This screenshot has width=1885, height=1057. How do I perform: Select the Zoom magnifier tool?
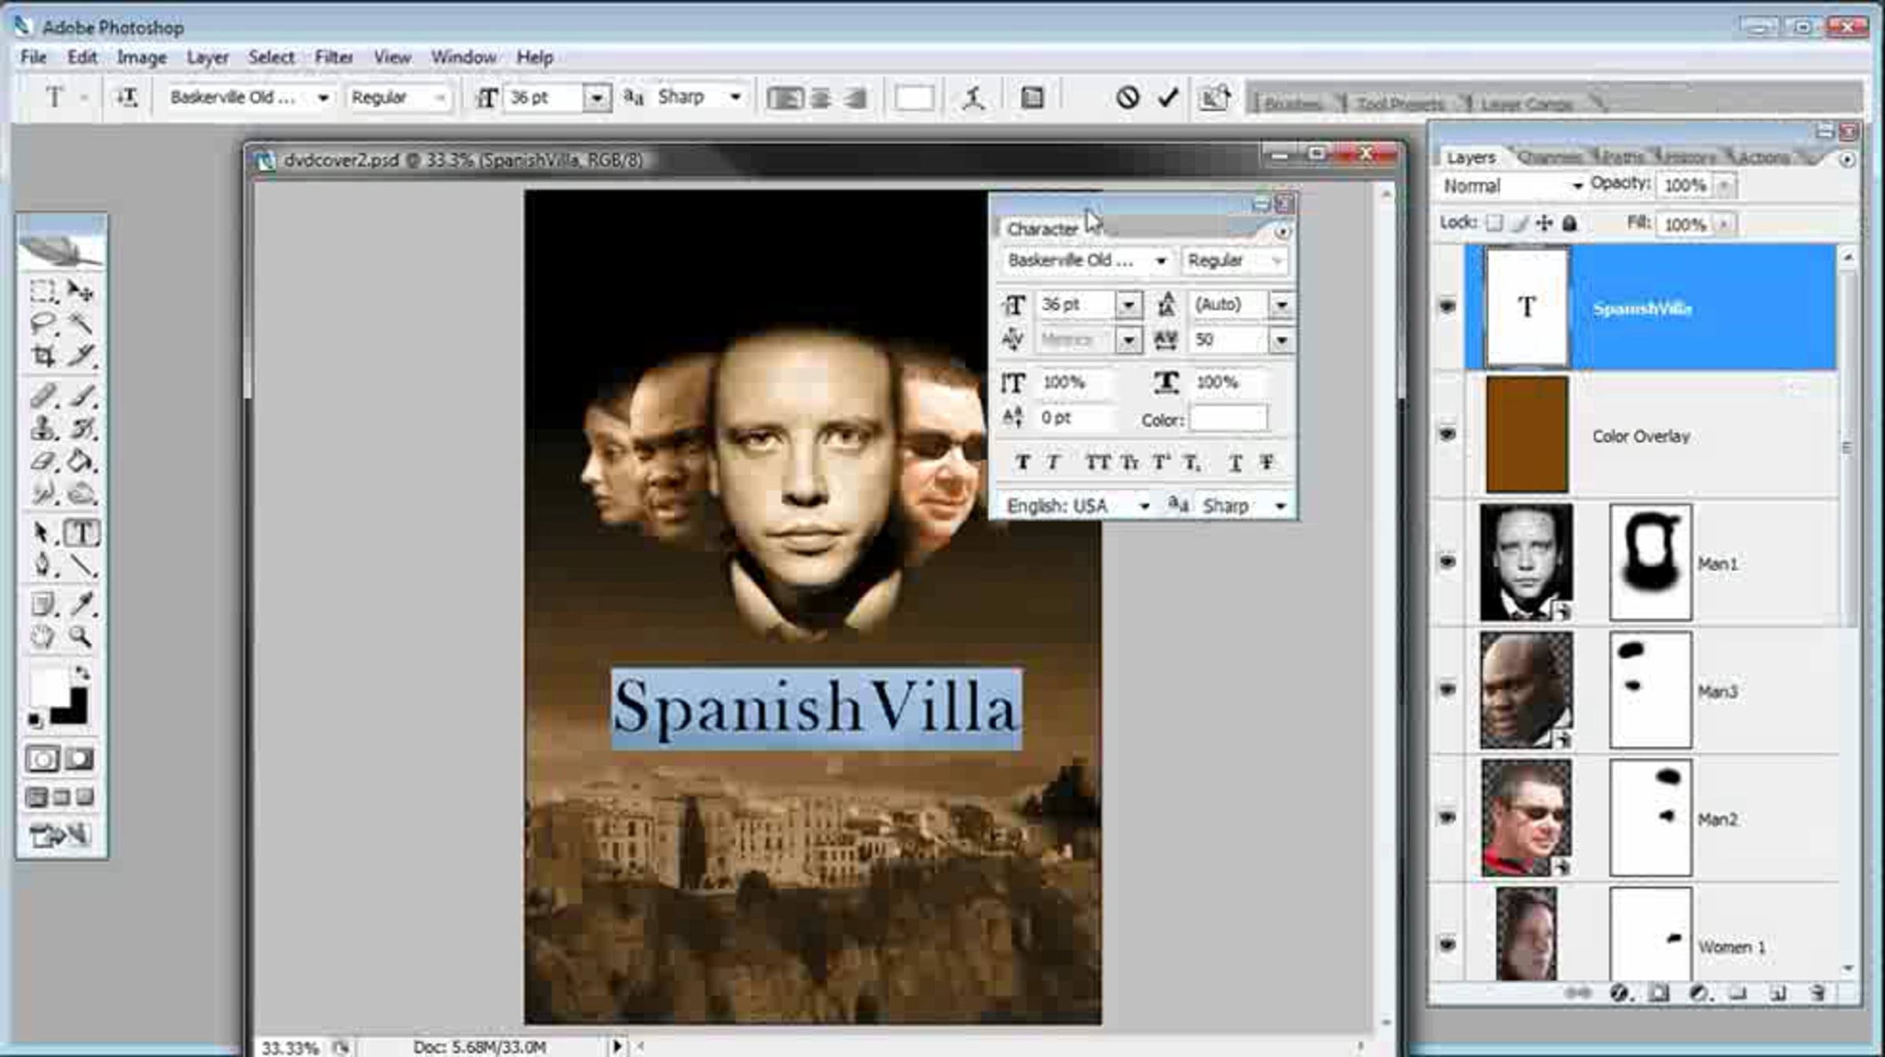80,637
